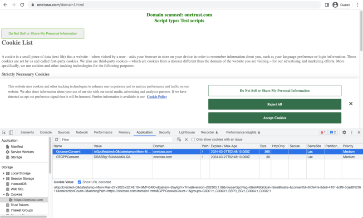Activate the inspect element picker icon
The image size is (363, 218).
click(x=4, y=132)
